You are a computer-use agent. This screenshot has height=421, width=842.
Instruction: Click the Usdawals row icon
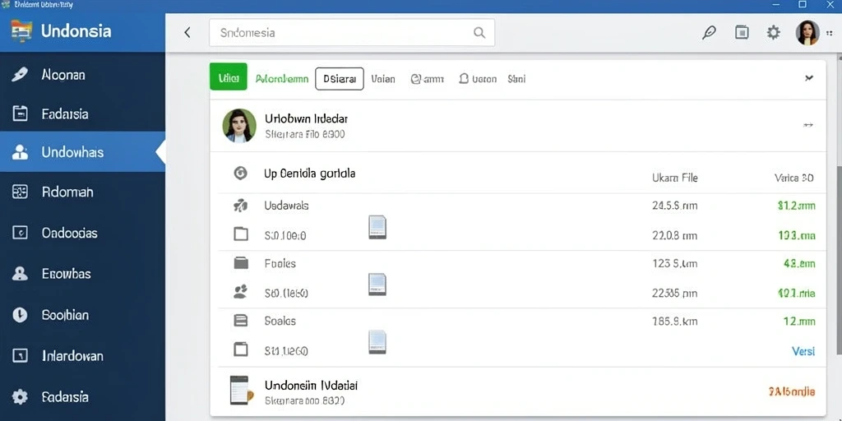coord(241,205)
